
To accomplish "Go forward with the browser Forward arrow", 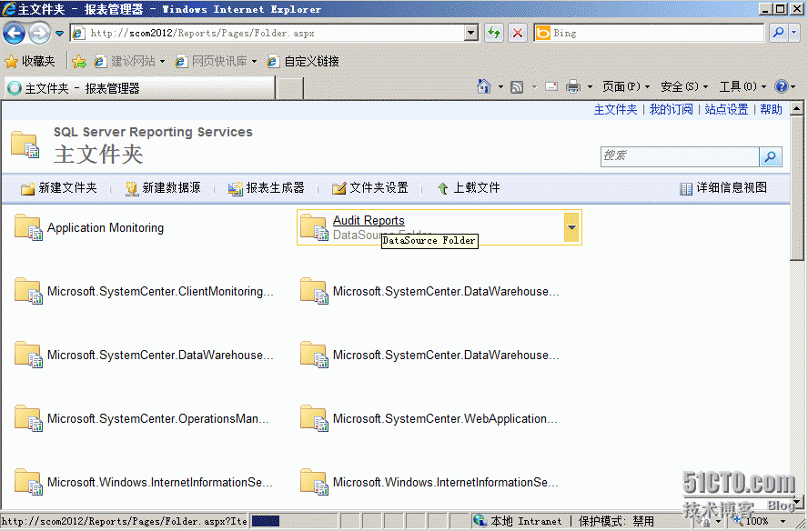I will [x=40, y=34].
